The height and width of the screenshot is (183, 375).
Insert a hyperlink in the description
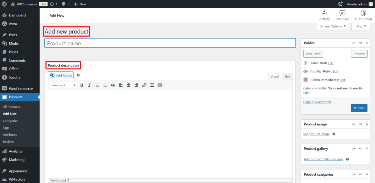(x=144, y=85)
